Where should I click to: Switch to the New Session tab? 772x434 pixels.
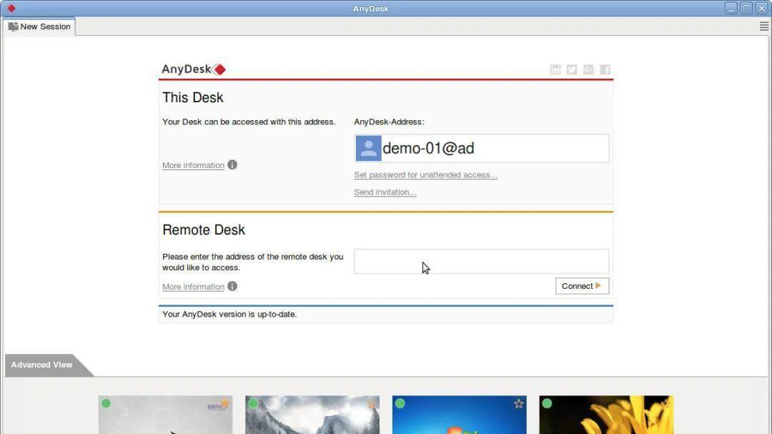pos(39,26)
